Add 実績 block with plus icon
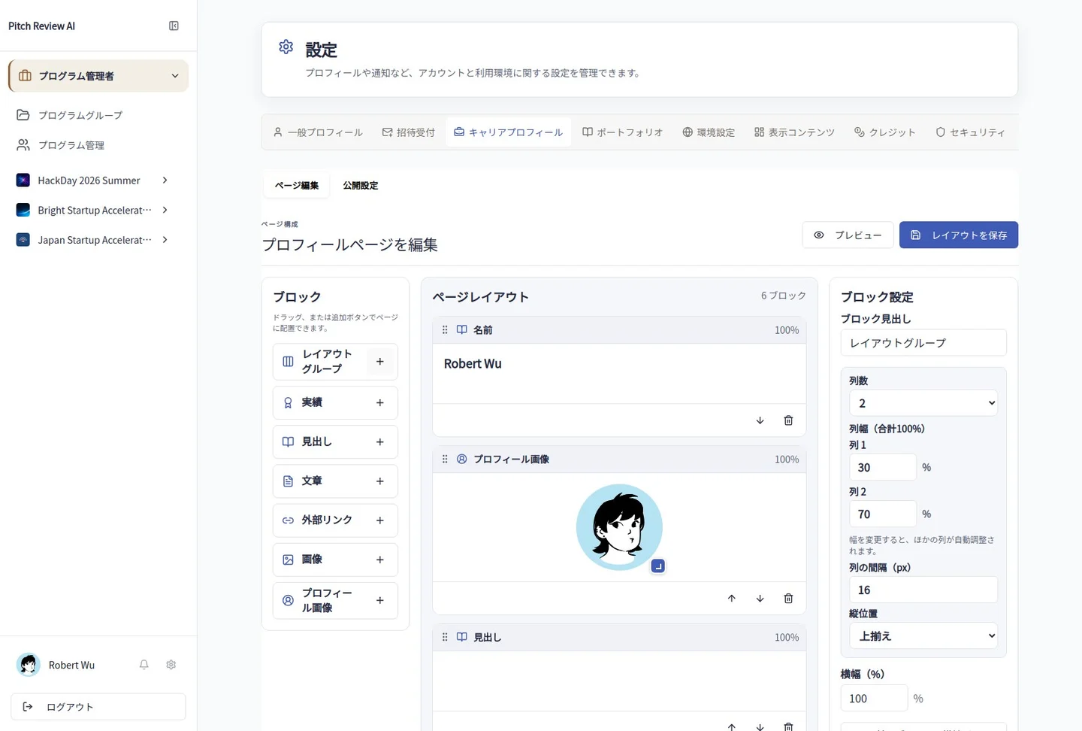 point(380,403)
